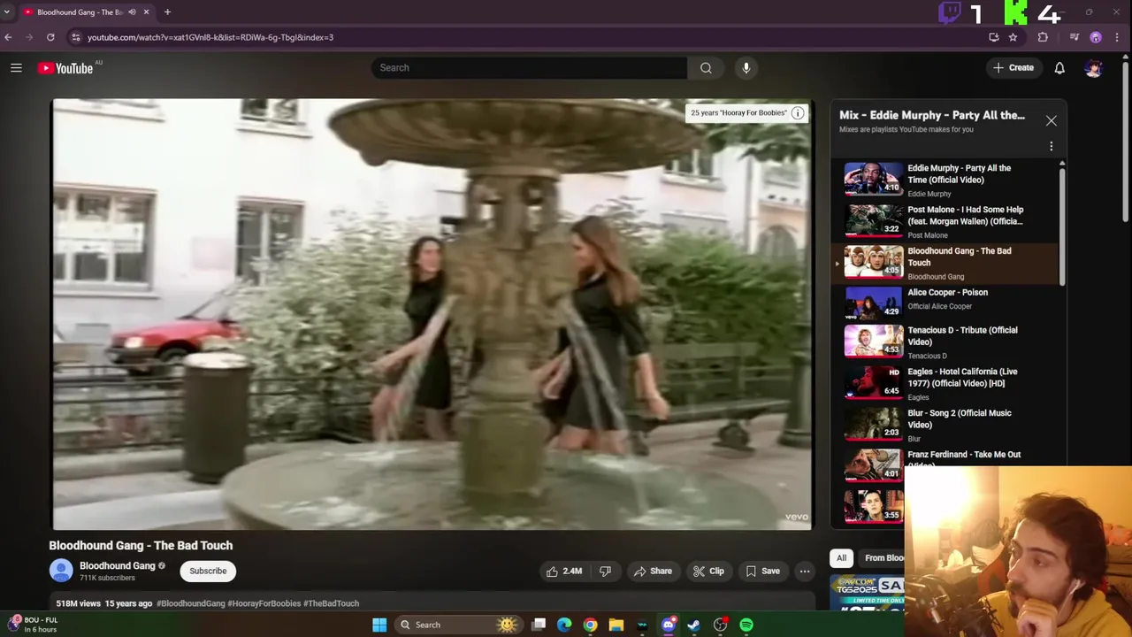
Task: Click the Create button
Action: (1013, 68)
